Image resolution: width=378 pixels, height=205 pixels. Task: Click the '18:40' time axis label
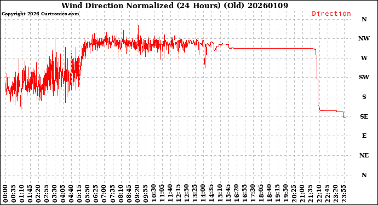(270, 194)
